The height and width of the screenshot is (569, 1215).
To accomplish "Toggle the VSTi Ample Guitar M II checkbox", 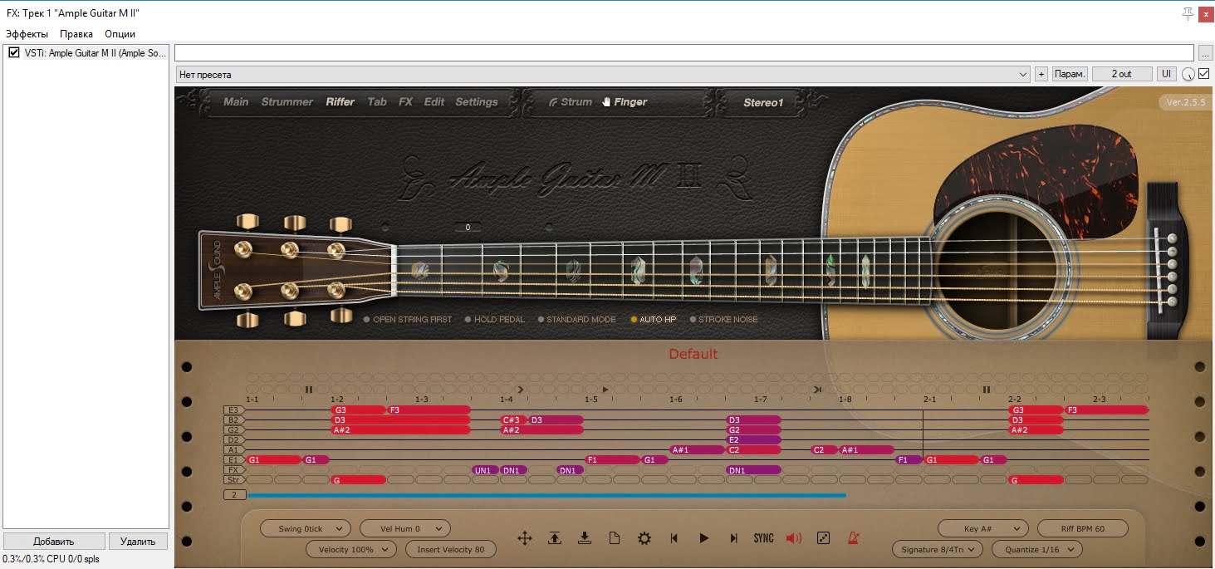I will (14, 52).
